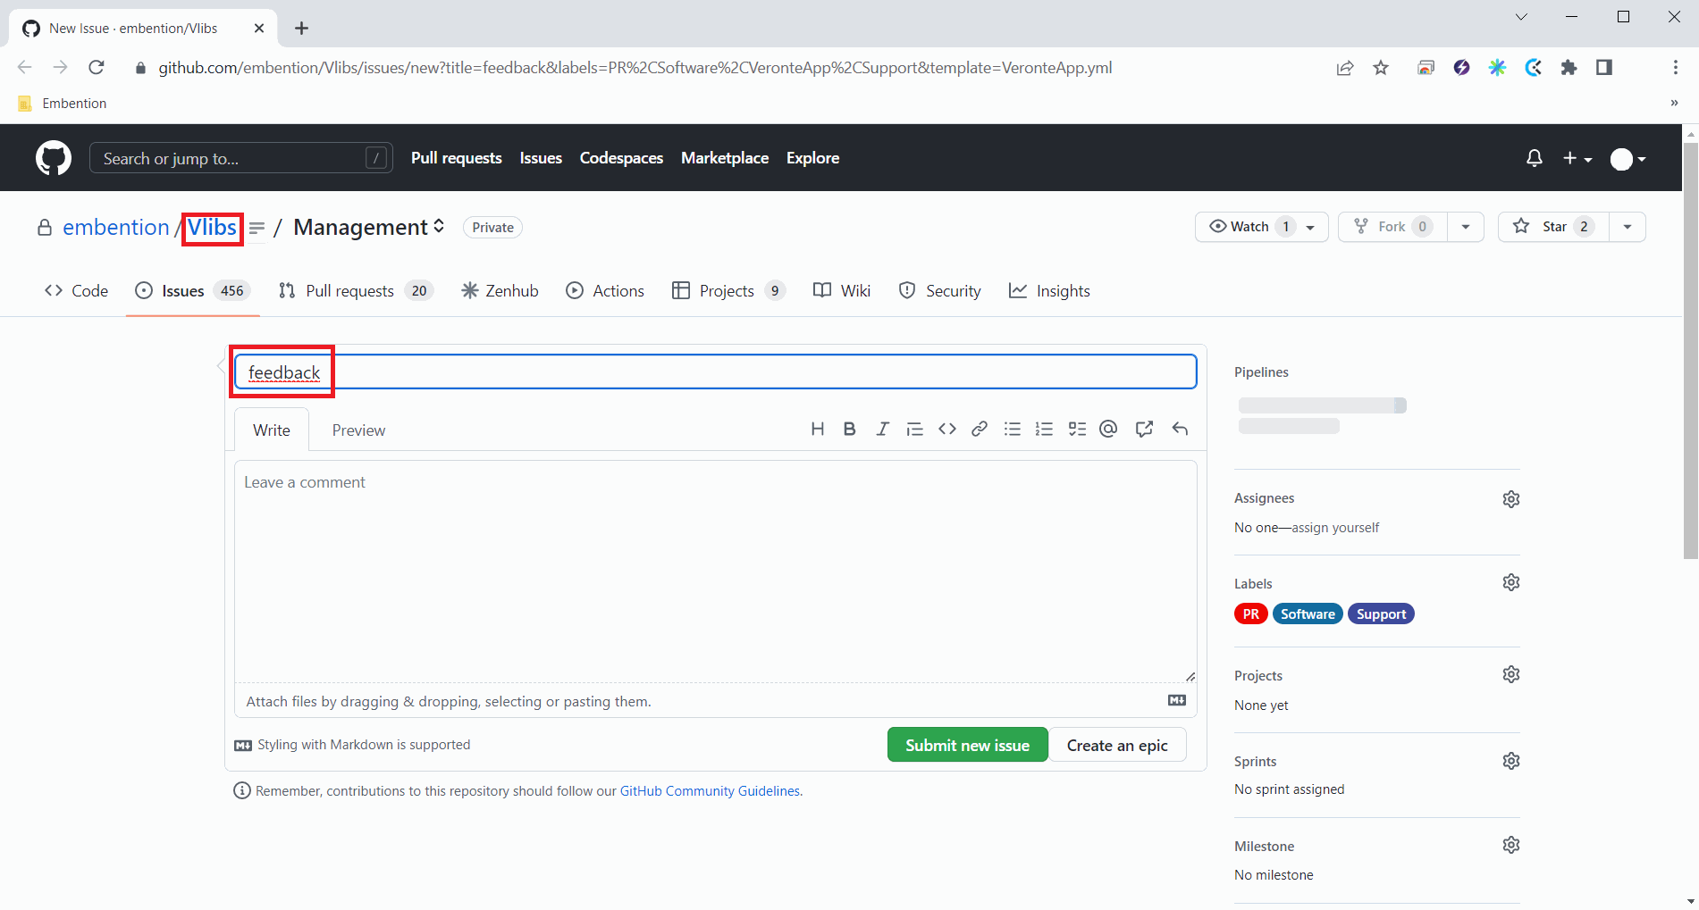The height and width of the screenshot is (910, 1699).
Task: Click into the Leave a comment field
Action: (715, 572)
